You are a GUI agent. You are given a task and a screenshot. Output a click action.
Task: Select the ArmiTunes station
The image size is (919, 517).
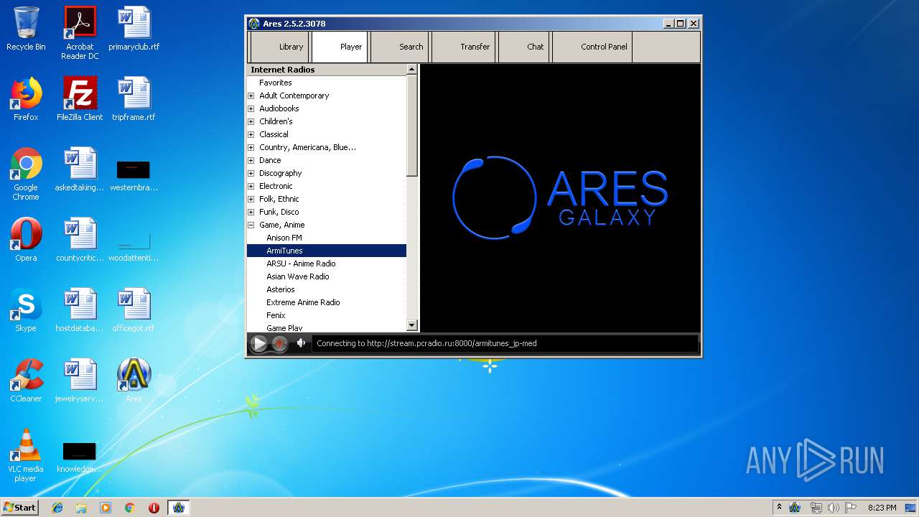tap(327, 251)
